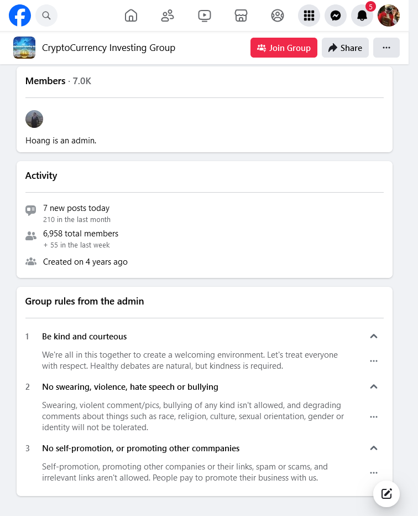418x516 pixels.
Task: Open the Gaming icon in top navigation
Action: pos(277,16)
